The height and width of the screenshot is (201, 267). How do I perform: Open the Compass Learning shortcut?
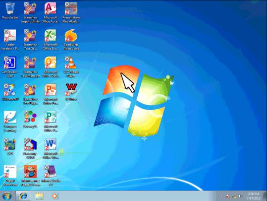coord(10,122)
